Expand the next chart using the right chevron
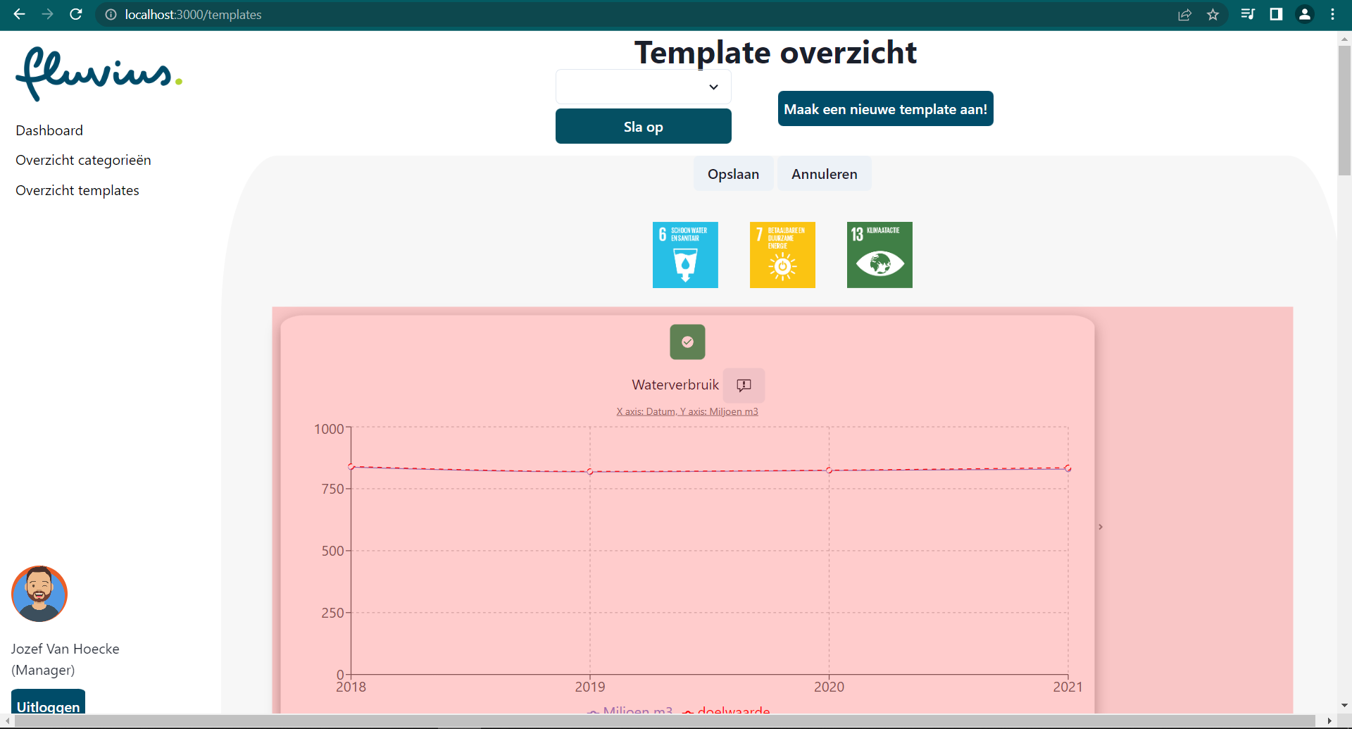 (1099, 525)
